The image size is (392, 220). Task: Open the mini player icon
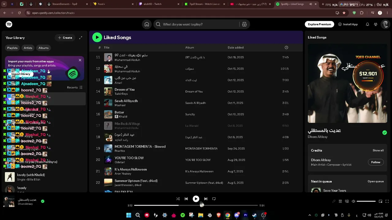click(x=381, y=201)
